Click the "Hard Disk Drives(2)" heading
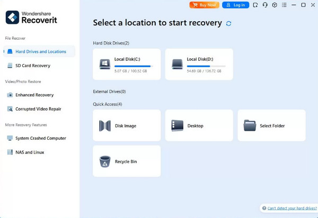 [x=111, y=43]
